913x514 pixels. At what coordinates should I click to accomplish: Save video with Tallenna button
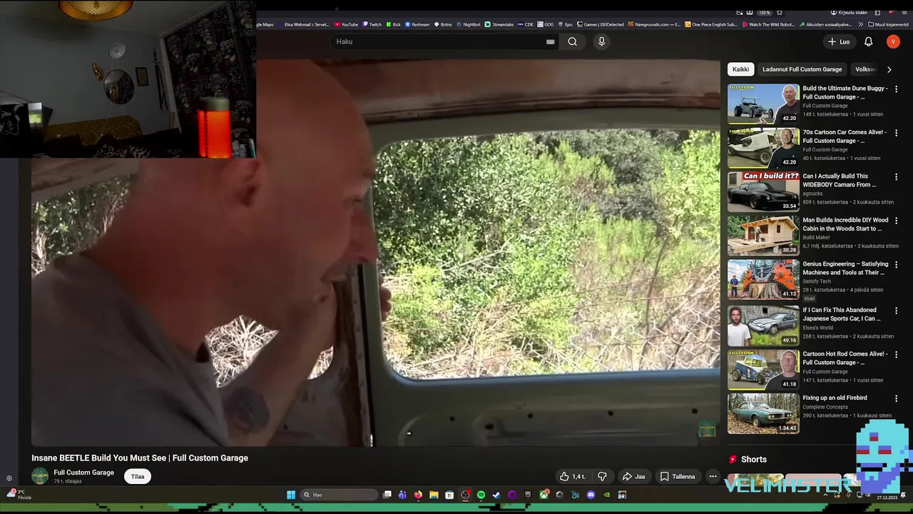pos(677,476)
